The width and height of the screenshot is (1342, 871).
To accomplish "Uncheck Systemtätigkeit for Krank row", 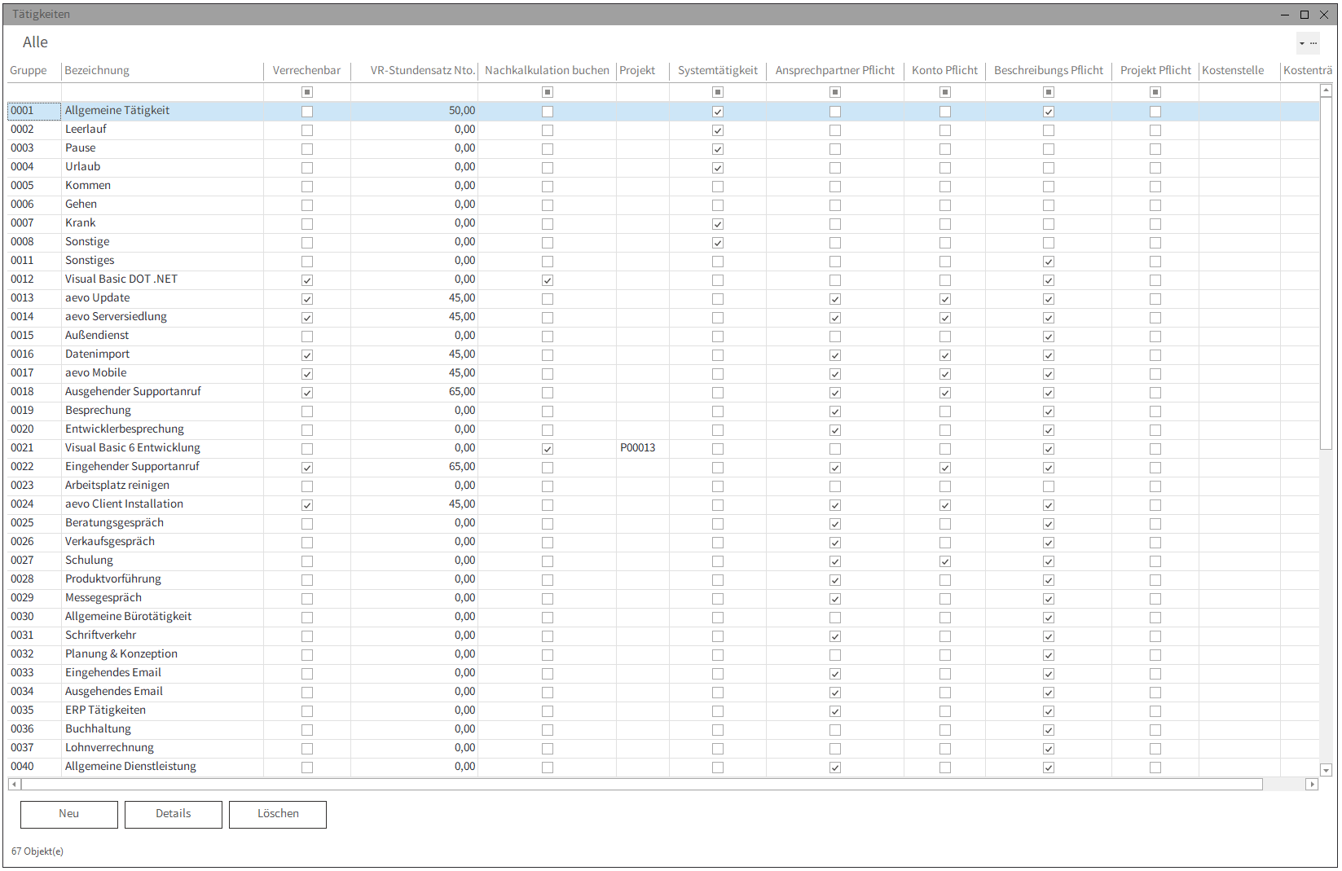I will [x=718, y=224].
